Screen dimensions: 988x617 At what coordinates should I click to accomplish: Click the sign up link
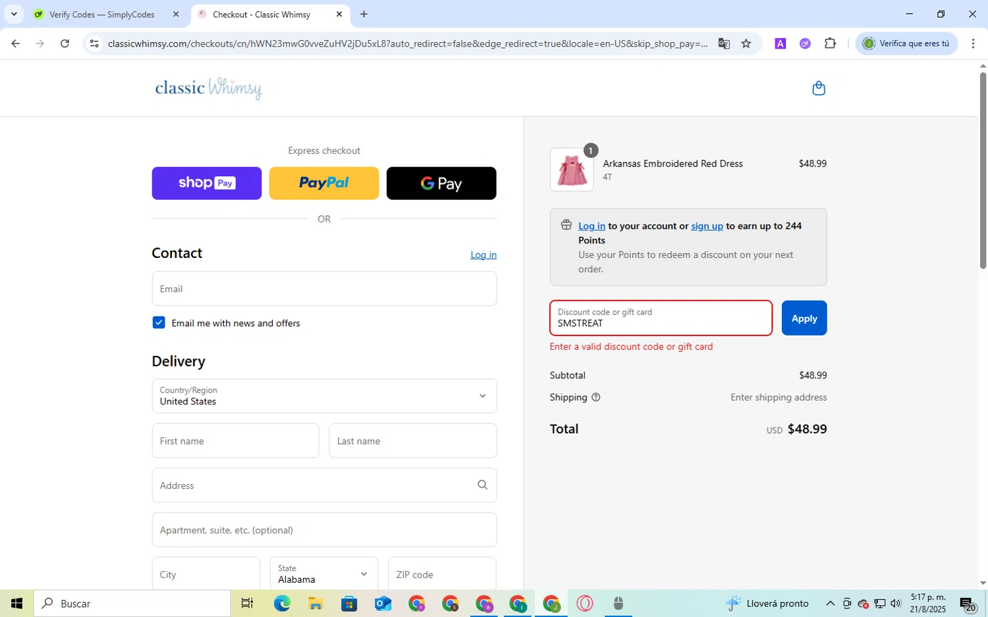point(707,226)
